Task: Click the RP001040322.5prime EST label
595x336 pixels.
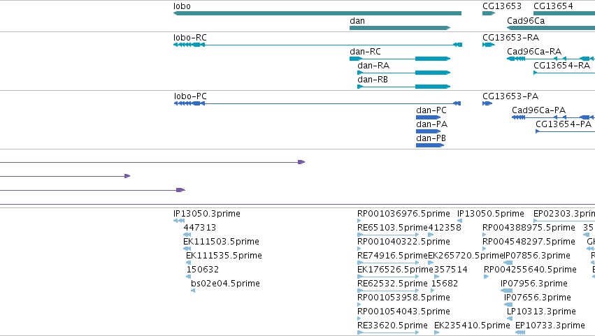Action: (x=403, y=242)
